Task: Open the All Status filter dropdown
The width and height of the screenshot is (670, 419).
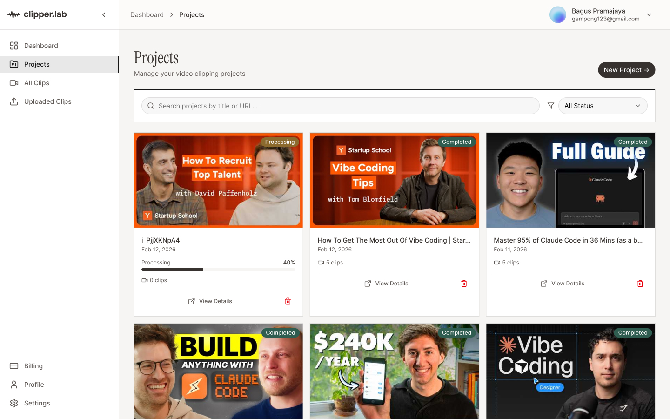Action: tap(603, 106)
